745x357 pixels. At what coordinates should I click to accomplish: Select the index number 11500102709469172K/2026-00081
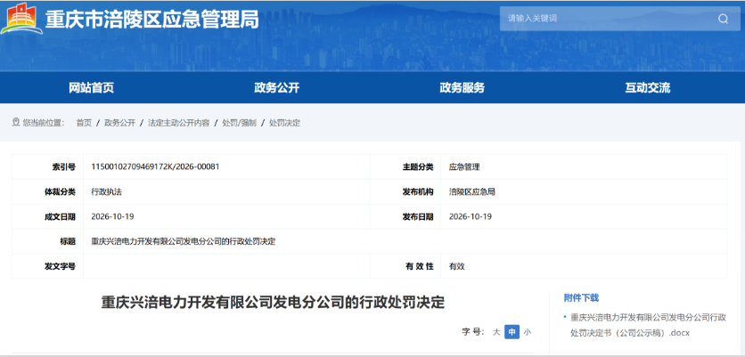pos(155,166)
